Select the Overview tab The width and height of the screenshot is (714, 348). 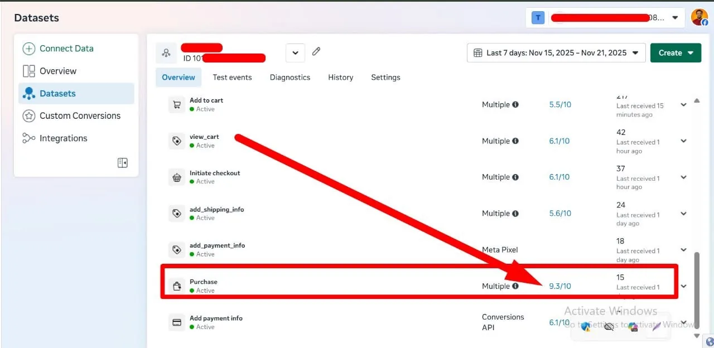point(178,78)
